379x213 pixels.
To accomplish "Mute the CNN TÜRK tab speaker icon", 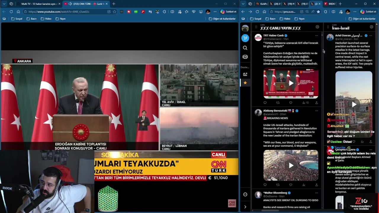I will [70, 4].
